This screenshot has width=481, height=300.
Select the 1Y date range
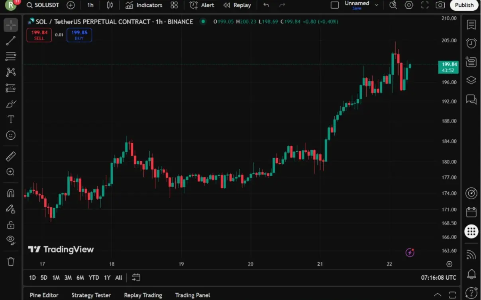[x=107, y=278]
